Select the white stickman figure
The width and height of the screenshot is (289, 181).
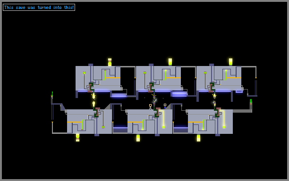coord(150,107)
